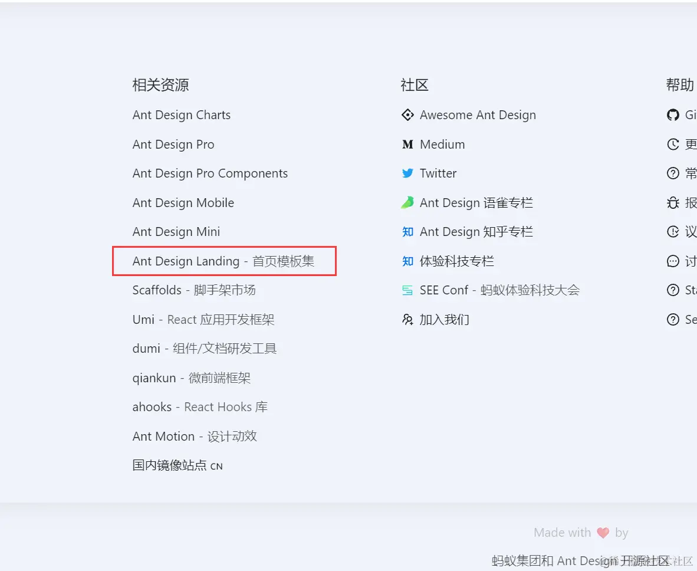Click Zhihu icon beside Ant Design 知乎专栏
The image size is (697, 571).
[x=407, y=232]
